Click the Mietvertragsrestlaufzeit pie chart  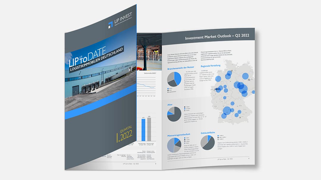click(174, 145)
